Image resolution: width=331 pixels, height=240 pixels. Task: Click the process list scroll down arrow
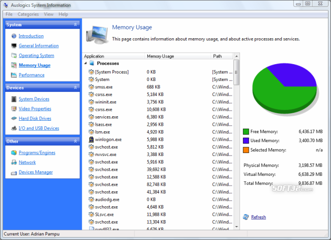[x=236, y=227]
